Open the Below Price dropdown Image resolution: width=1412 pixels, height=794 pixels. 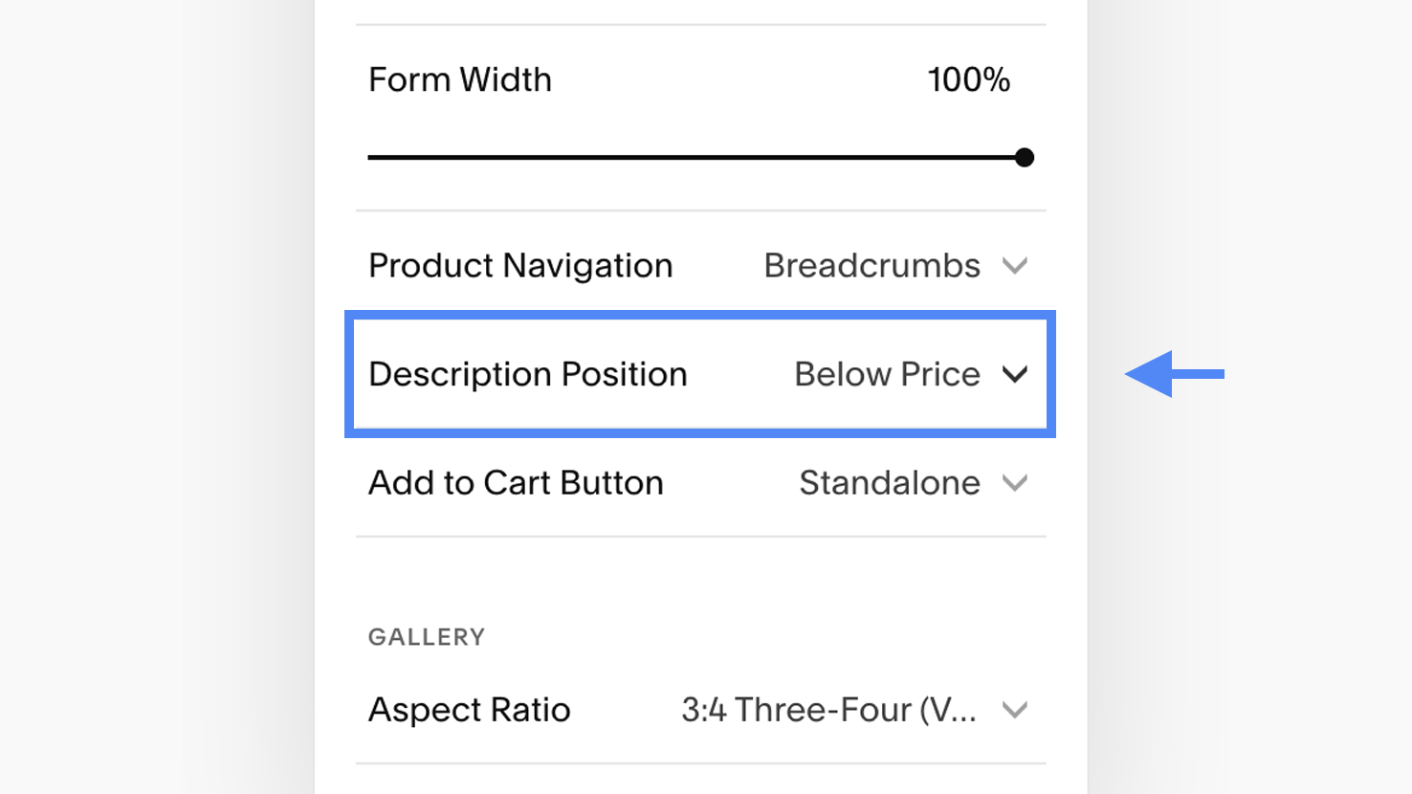887,374
